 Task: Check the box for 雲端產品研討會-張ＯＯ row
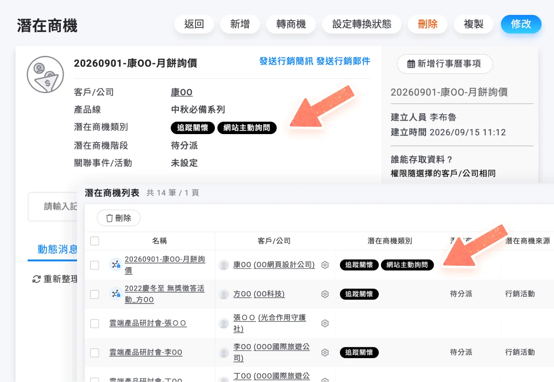click(x=95, y=323)
